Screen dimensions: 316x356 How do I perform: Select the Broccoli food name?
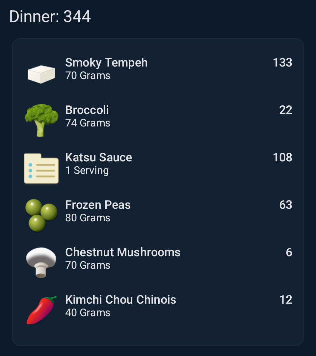[x=87, y=110]
